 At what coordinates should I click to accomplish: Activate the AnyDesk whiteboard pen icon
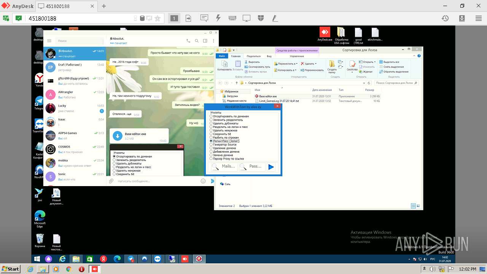(274, 18)
